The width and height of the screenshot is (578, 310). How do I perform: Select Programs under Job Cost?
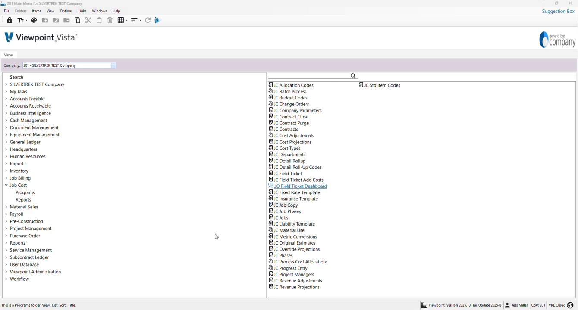pyautogui.click(x=25, y=192)
